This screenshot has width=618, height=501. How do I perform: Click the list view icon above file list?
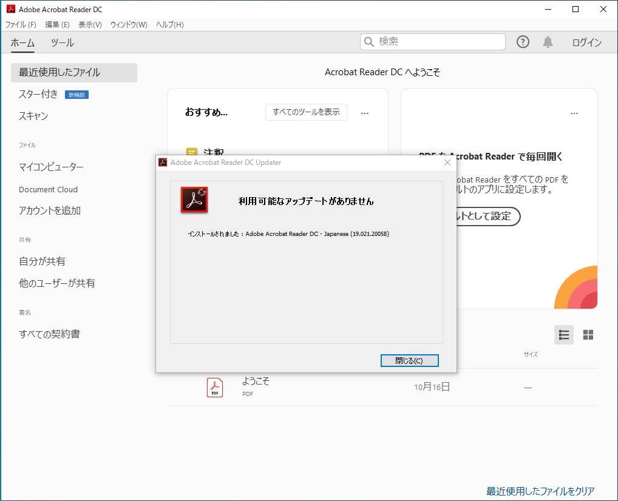click(563, 334)
